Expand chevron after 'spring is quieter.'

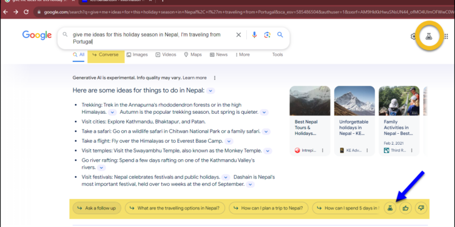264,113
